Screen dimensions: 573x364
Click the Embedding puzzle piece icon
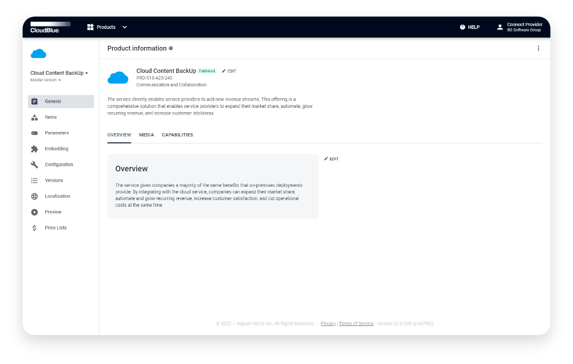pyautogui.click(x=34, y=149)
